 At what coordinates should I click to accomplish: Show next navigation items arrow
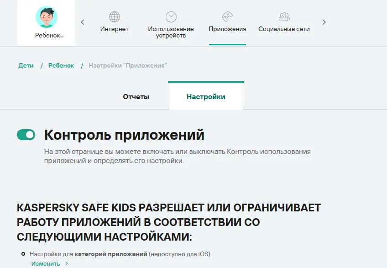coord(324,22)
